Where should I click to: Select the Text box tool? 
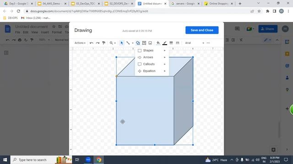coord(144,43)
